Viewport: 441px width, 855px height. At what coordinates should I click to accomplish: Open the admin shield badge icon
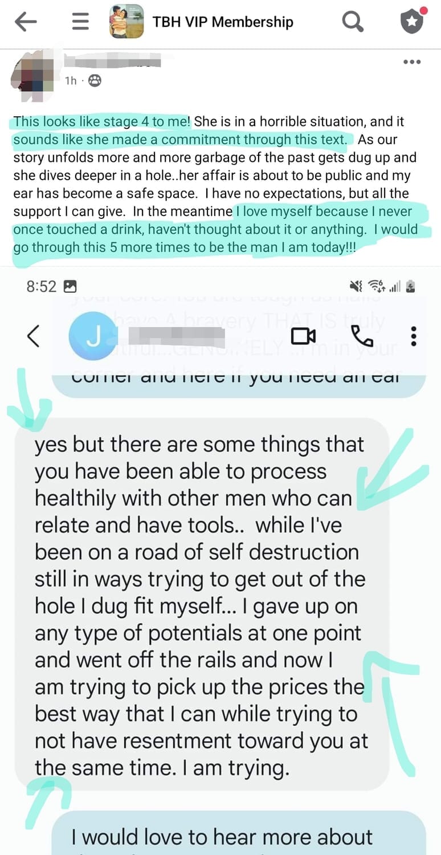(x=413, y=21)
